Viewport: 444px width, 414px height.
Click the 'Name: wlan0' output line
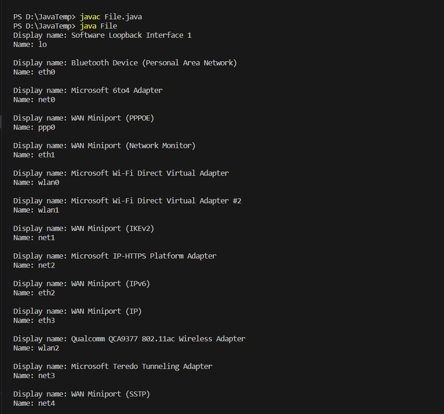point(36,183)
